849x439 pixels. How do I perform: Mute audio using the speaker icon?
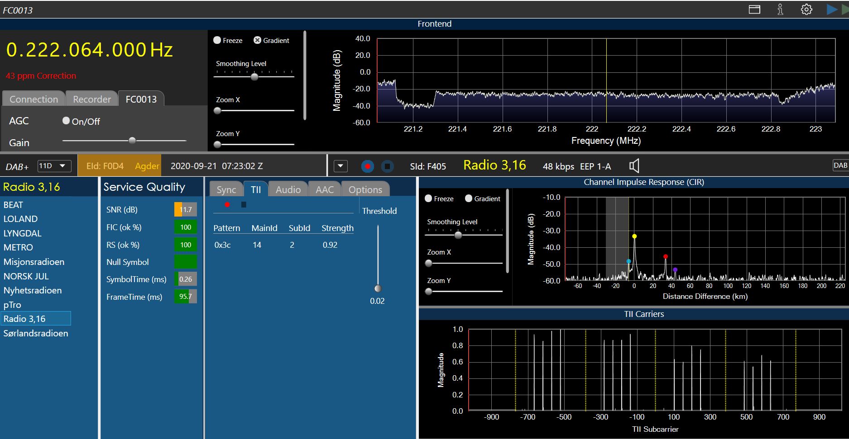[634, 166]
